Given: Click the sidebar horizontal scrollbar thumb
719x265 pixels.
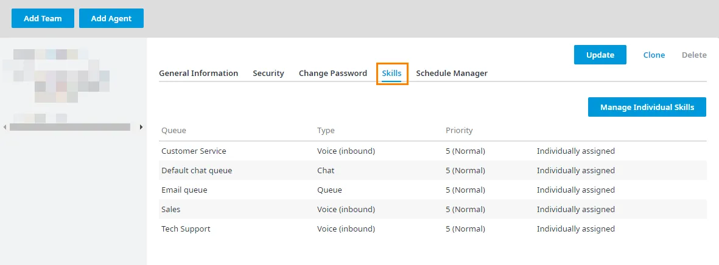Looking at the screenshot, I should 69,127.
